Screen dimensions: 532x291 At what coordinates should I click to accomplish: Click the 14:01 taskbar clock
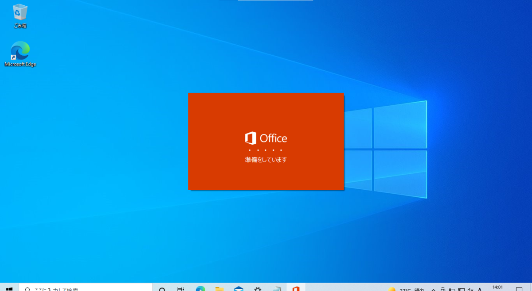pos(497,288)
